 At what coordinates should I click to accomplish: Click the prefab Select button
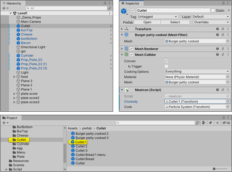(x=175, y=22)
